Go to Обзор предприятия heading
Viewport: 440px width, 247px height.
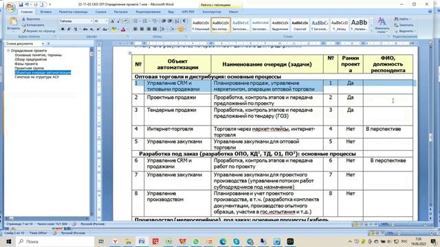(30, 60)
